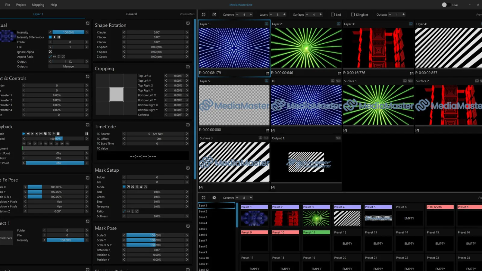This screenshot has width=482, height=271.
Task: Reset the Mask Setup section
Action: (x=188, y=168)
